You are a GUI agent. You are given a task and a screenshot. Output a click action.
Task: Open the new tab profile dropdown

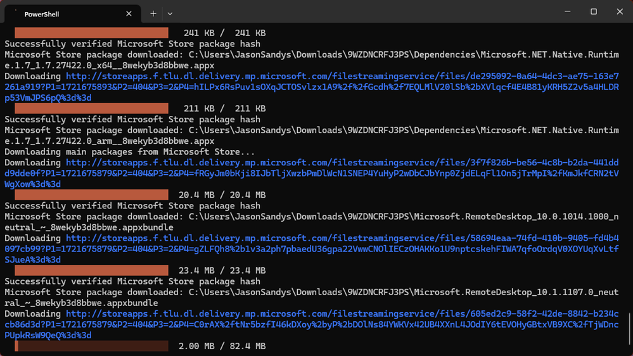tap(170, 14)
